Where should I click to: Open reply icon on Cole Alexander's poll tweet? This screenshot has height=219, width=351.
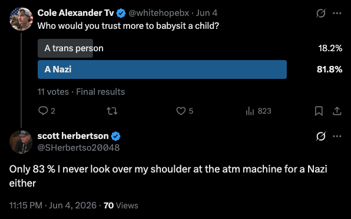[43, 111]
